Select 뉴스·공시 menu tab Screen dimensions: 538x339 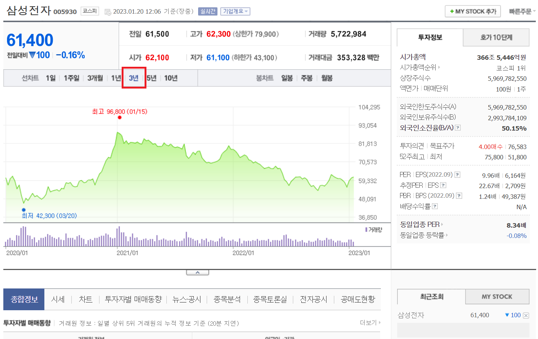click(x=187, y=299)
